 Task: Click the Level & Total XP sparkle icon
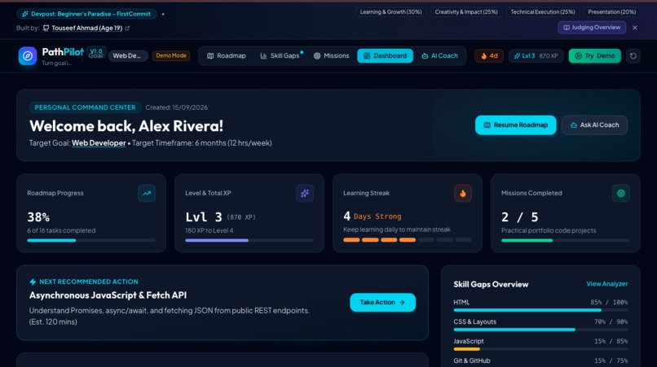[305, 194]
